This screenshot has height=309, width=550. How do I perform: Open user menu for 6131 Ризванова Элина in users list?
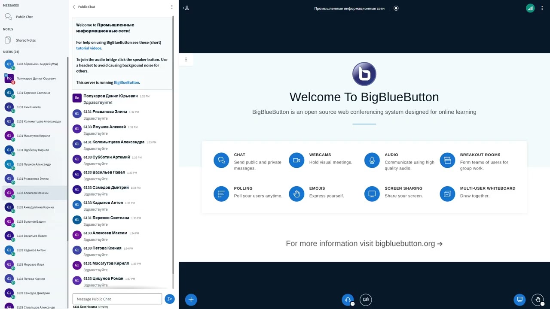pos(34,179)
